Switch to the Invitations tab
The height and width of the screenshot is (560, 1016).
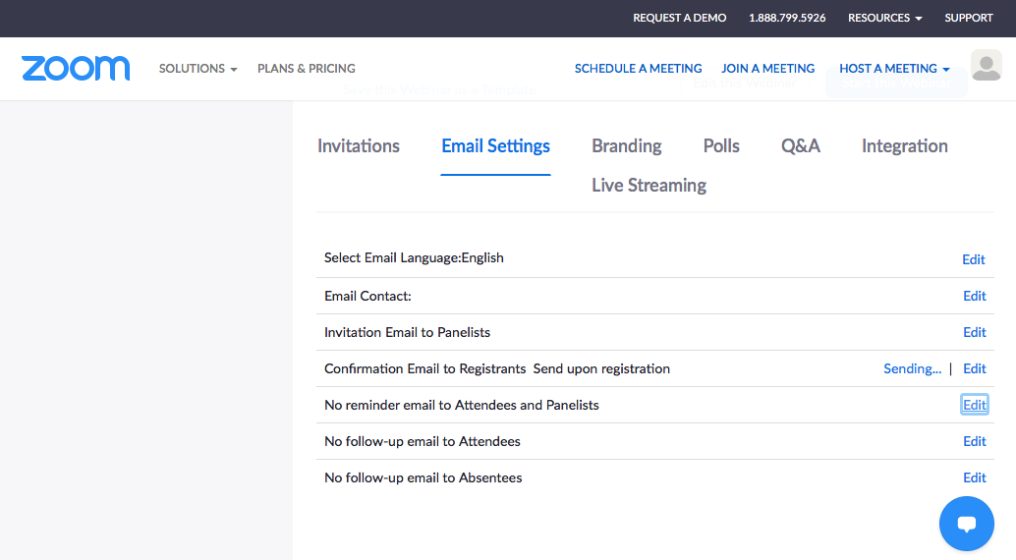[x=359, y=146]
